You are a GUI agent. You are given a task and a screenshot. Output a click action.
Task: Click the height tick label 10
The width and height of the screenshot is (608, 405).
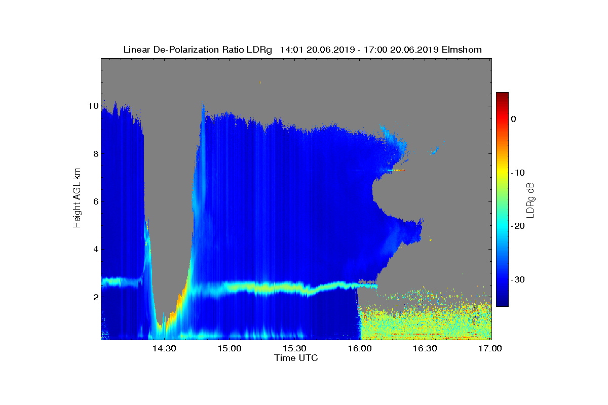pos(93,106)
